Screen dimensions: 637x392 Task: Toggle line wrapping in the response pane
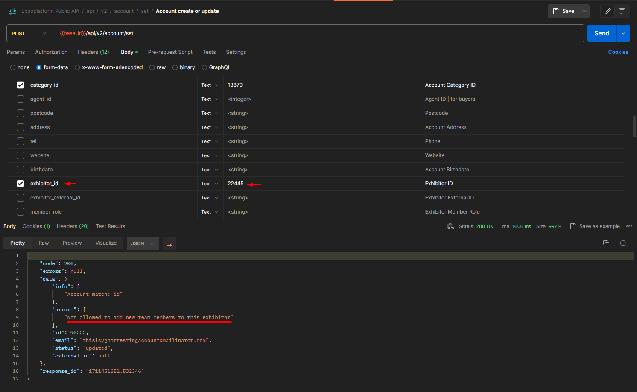[169, 243]
